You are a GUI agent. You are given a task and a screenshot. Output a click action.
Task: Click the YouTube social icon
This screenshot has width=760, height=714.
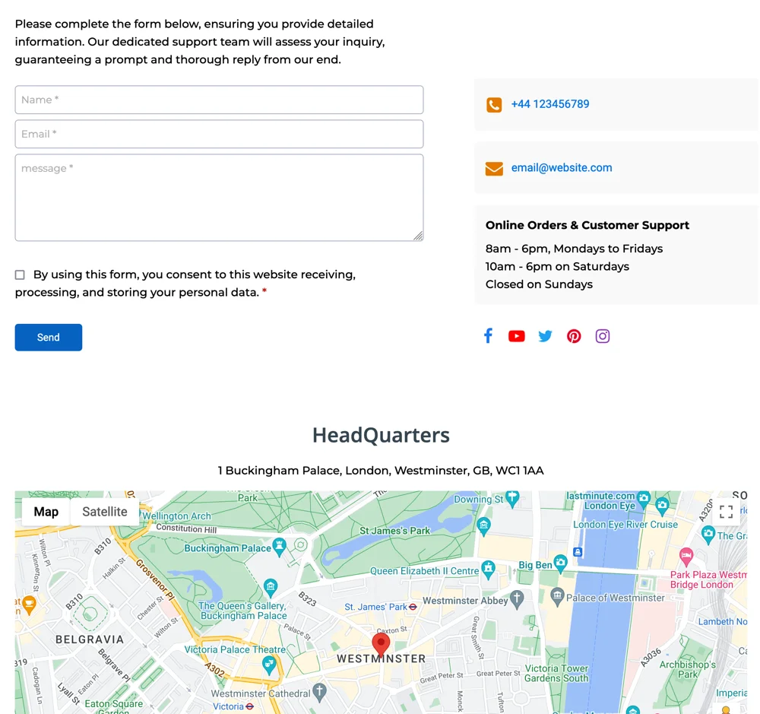click(517, 335)
